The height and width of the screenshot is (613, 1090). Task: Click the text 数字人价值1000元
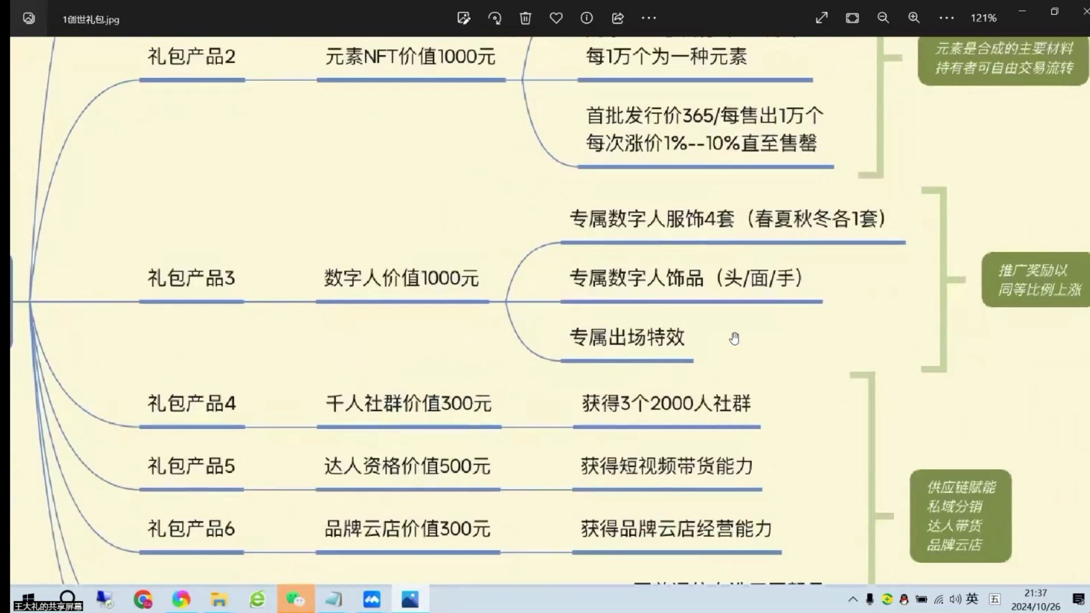[401, 278]
